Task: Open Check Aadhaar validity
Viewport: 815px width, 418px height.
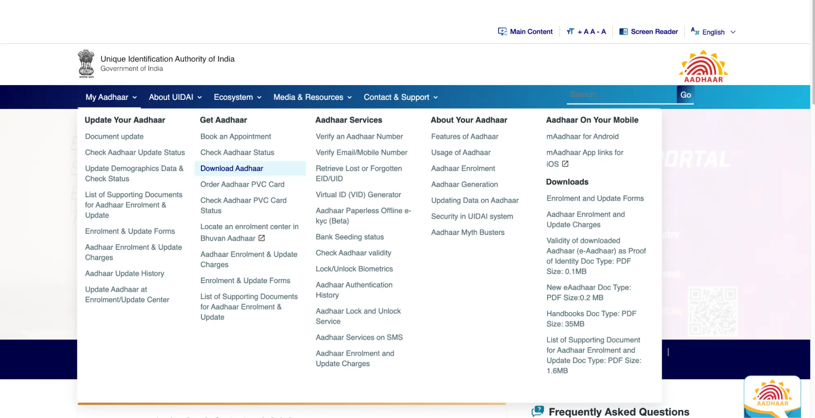Action: (353, 253)
